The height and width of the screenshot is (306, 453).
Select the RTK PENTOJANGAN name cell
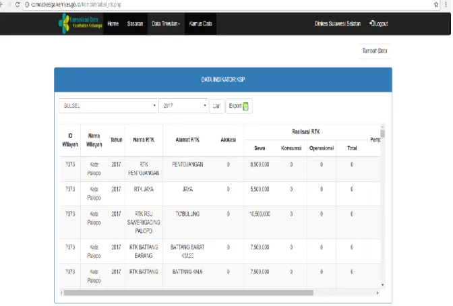point(144,169)
